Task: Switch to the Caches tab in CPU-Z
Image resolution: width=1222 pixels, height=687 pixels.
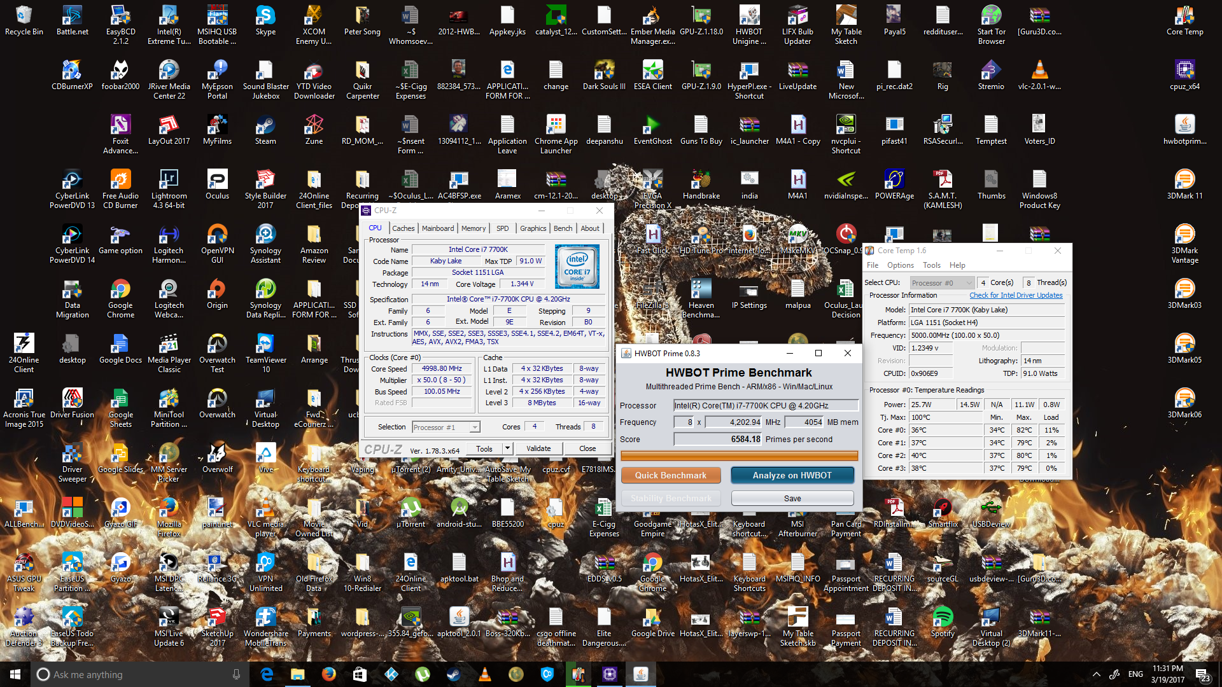Action: click(x=403, y=228)
